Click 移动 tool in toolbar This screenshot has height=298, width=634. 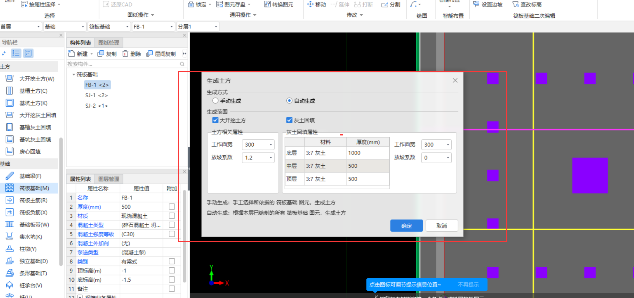[317, 5]
